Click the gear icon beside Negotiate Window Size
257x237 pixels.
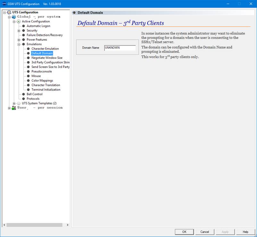click(x=28, y=58)
